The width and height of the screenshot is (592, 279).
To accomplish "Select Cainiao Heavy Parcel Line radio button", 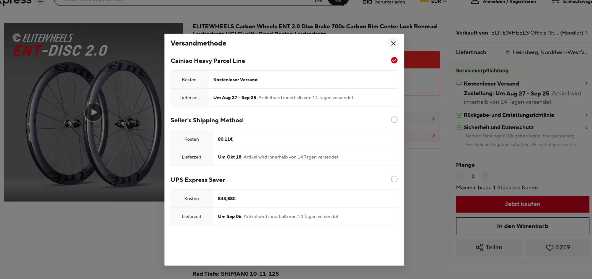I will coord(394,60).
